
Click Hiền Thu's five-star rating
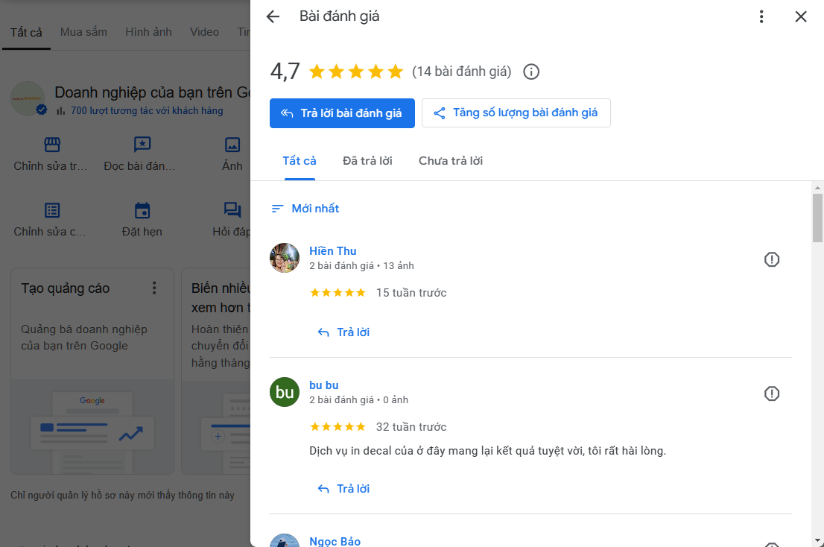(x=337, y=293)
